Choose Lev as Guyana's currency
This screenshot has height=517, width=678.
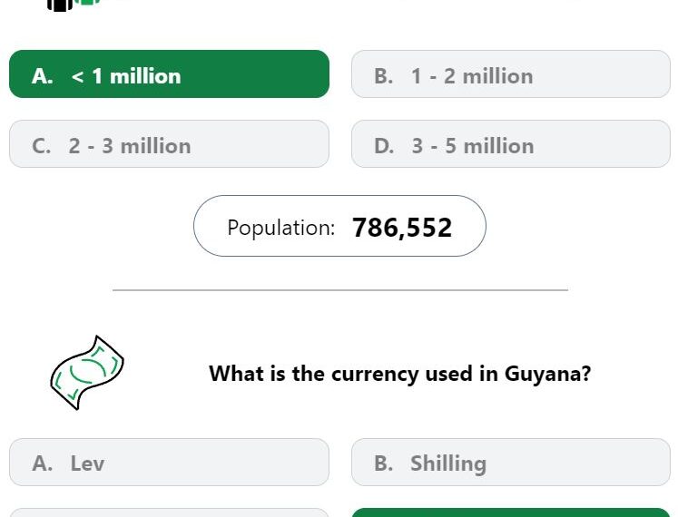pos(169,462)
